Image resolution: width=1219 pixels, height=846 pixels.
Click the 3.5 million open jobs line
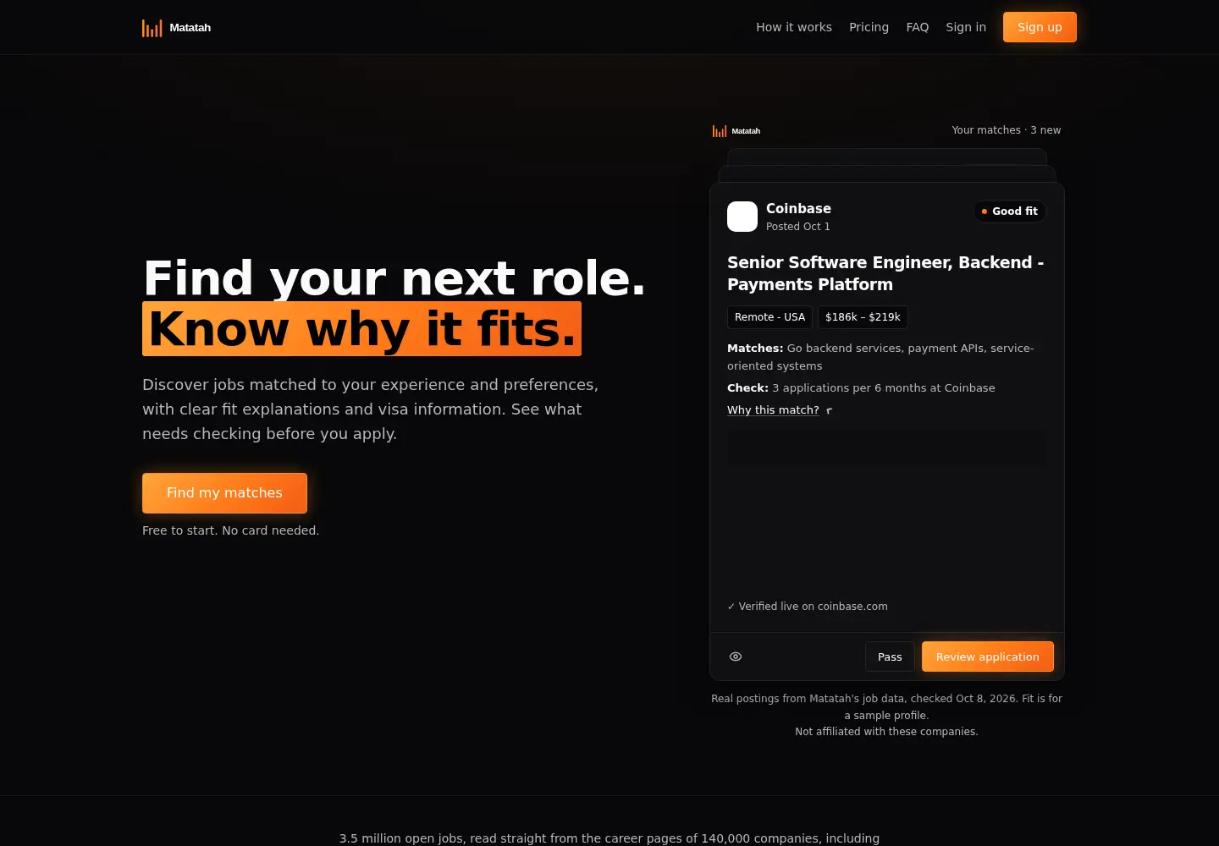coord(609,838)
